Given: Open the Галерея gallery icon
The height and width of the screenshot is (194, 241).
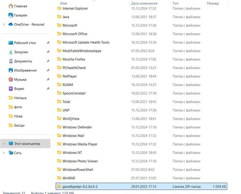Looking at the screenshot, I should coord(11,15).
